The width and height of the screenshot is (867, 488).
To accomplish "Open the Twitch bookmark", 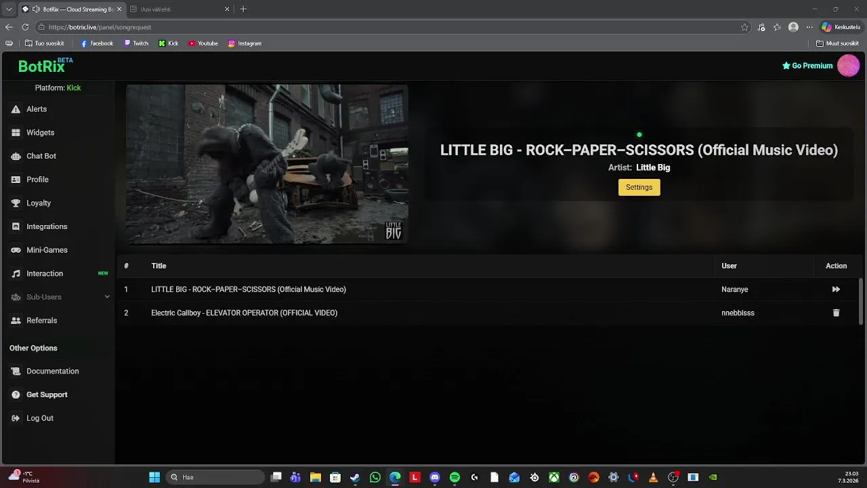I will click(x=136, y=43).
